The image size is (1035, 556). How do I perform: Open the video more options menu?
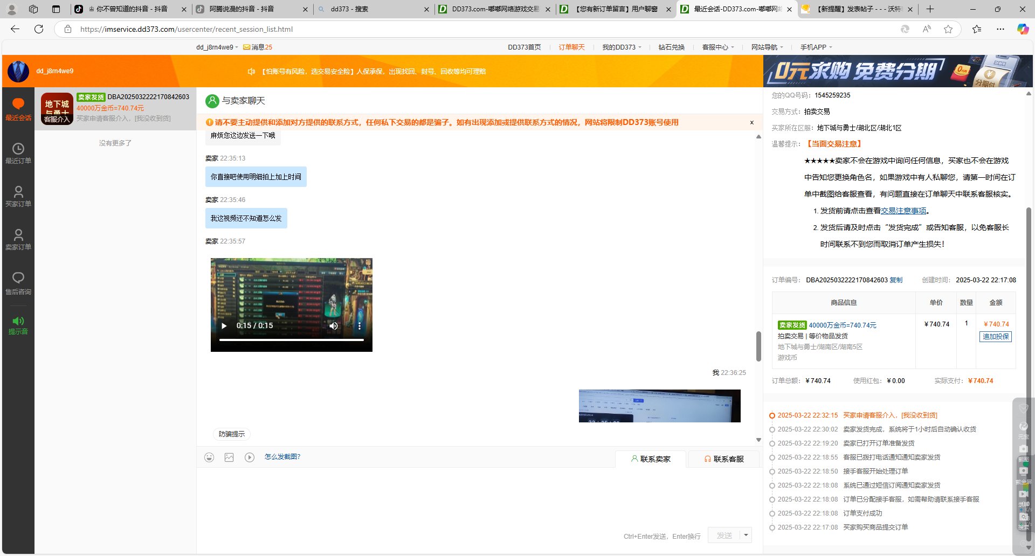pos(360,325)
